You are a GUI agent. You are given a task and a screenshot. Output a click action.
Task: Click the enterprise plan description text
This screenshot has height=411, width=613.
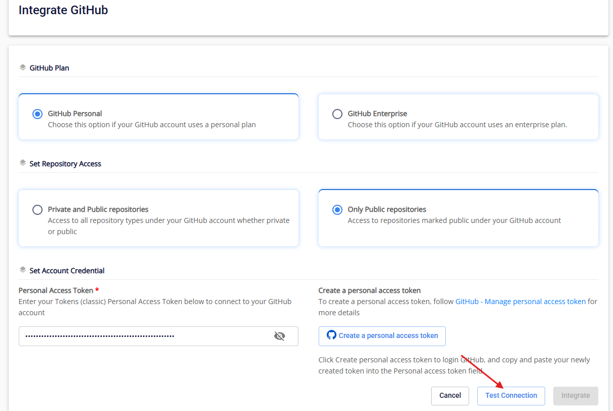pyautogui.click(x=457, y=125)
